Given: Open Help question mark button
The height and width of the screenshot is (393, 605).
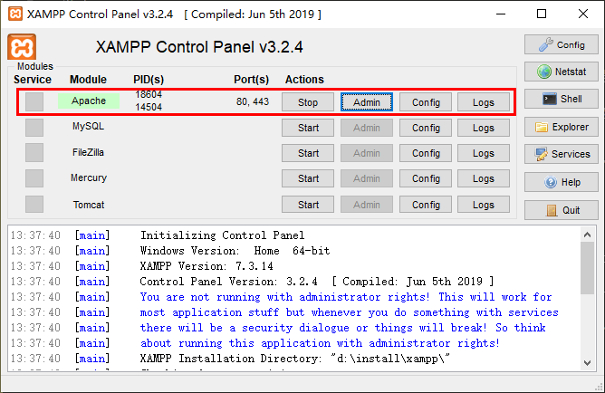Looking at the screenshot, I should point(561,182).
